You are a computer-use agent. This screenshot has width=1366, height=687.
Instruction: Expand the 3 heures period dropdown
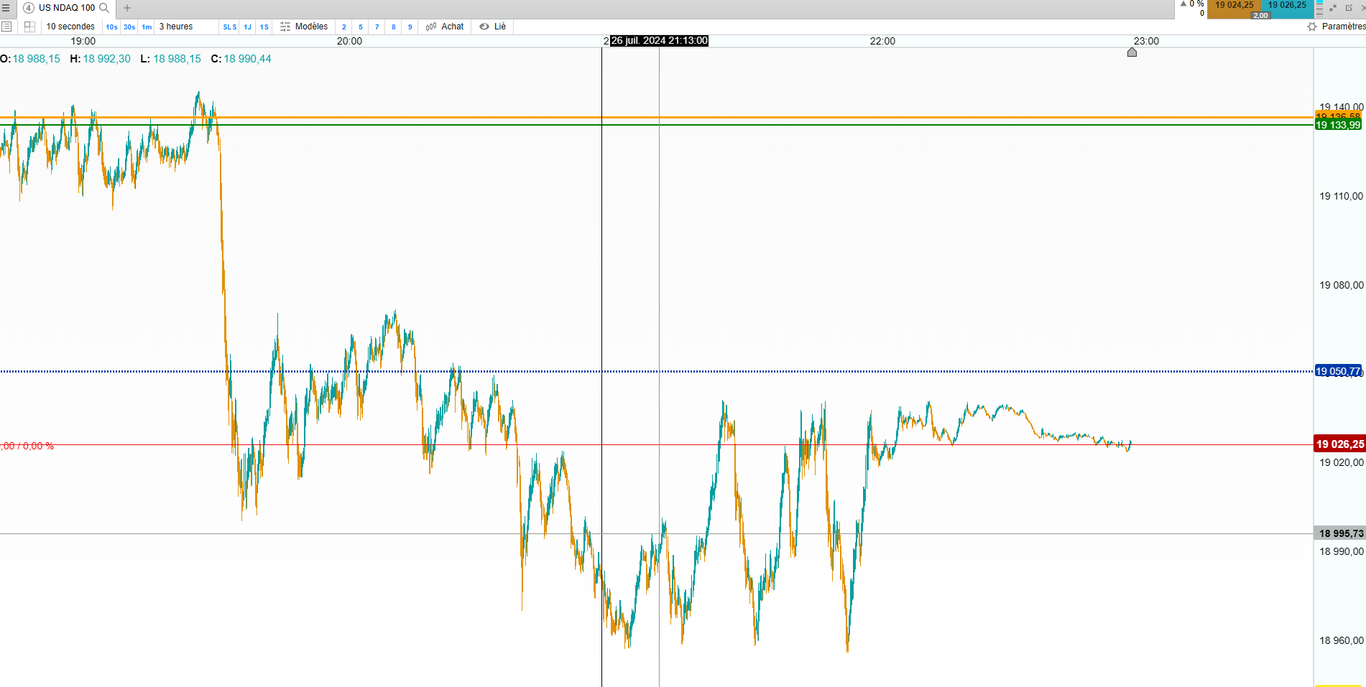[x=176, y=27]
